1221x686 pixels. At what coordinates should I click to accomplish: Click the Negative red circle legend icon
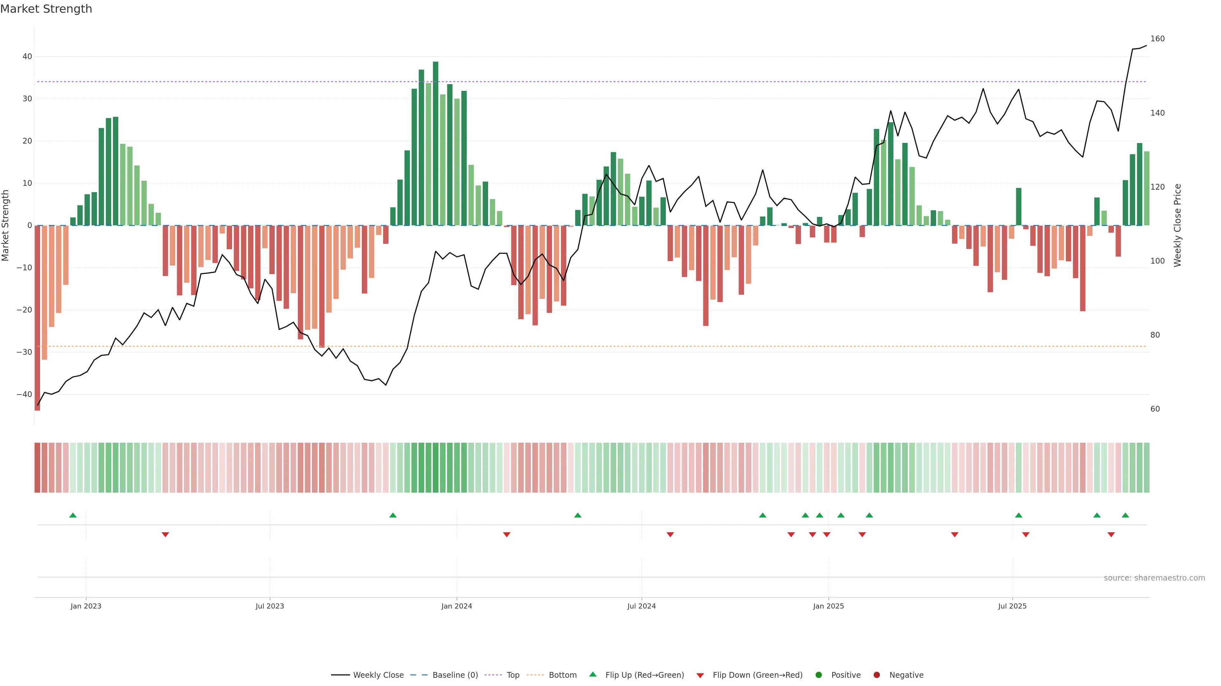pyautogui.click(x=876, y=675)
